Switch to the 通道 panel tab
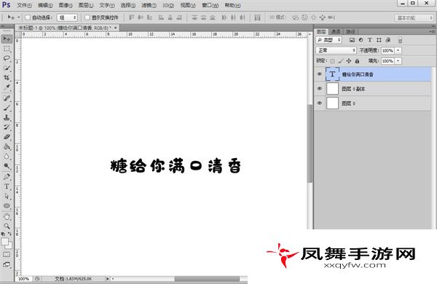This screenshot has width=437, height=284. pyautogui.click(x=336, y=32)
